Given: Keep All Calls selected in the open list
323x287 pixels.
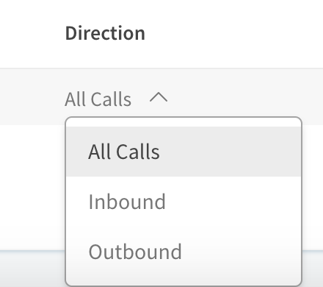Looking at the screenshot, I should coord(184,152).
